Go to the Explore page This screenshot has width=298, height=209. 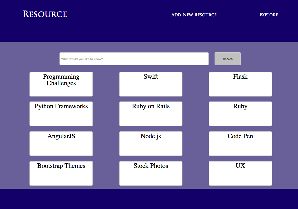pyautogui.click(x=269, y=15)
